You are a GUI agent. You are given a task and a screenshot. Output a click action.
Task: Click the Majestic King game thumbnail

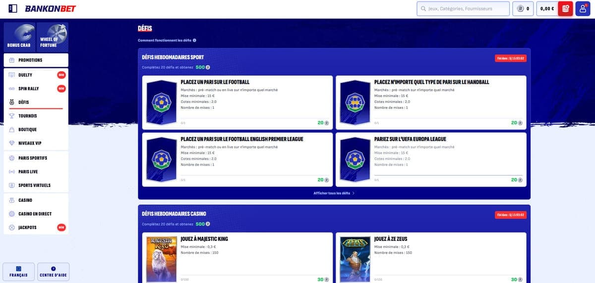(162, 260)
